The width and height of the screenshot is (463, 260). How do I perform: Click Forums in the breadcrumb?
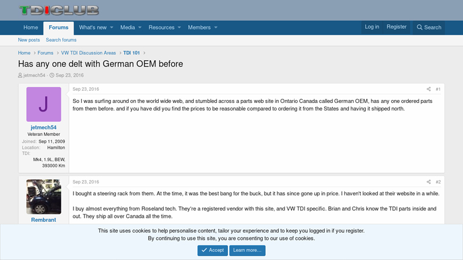coord(46,53)
